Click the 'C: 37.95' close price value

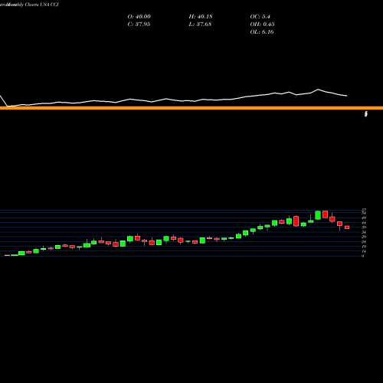click(x=139, y=25)
